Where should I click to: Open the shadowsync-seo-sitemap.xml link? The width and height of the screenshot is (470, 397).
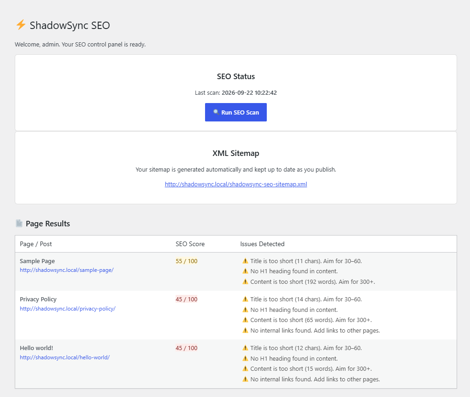click(x=236, y=184)
